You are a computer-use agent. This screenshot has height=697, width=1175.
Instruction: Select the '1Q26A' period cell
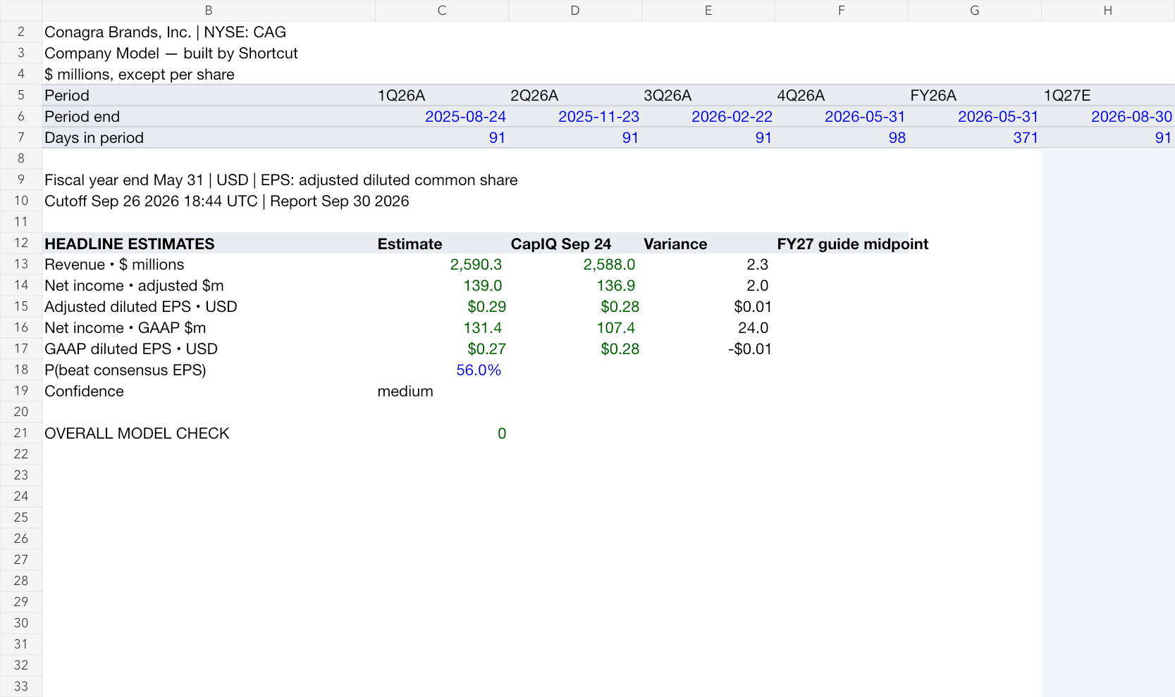tap(442, 96)
